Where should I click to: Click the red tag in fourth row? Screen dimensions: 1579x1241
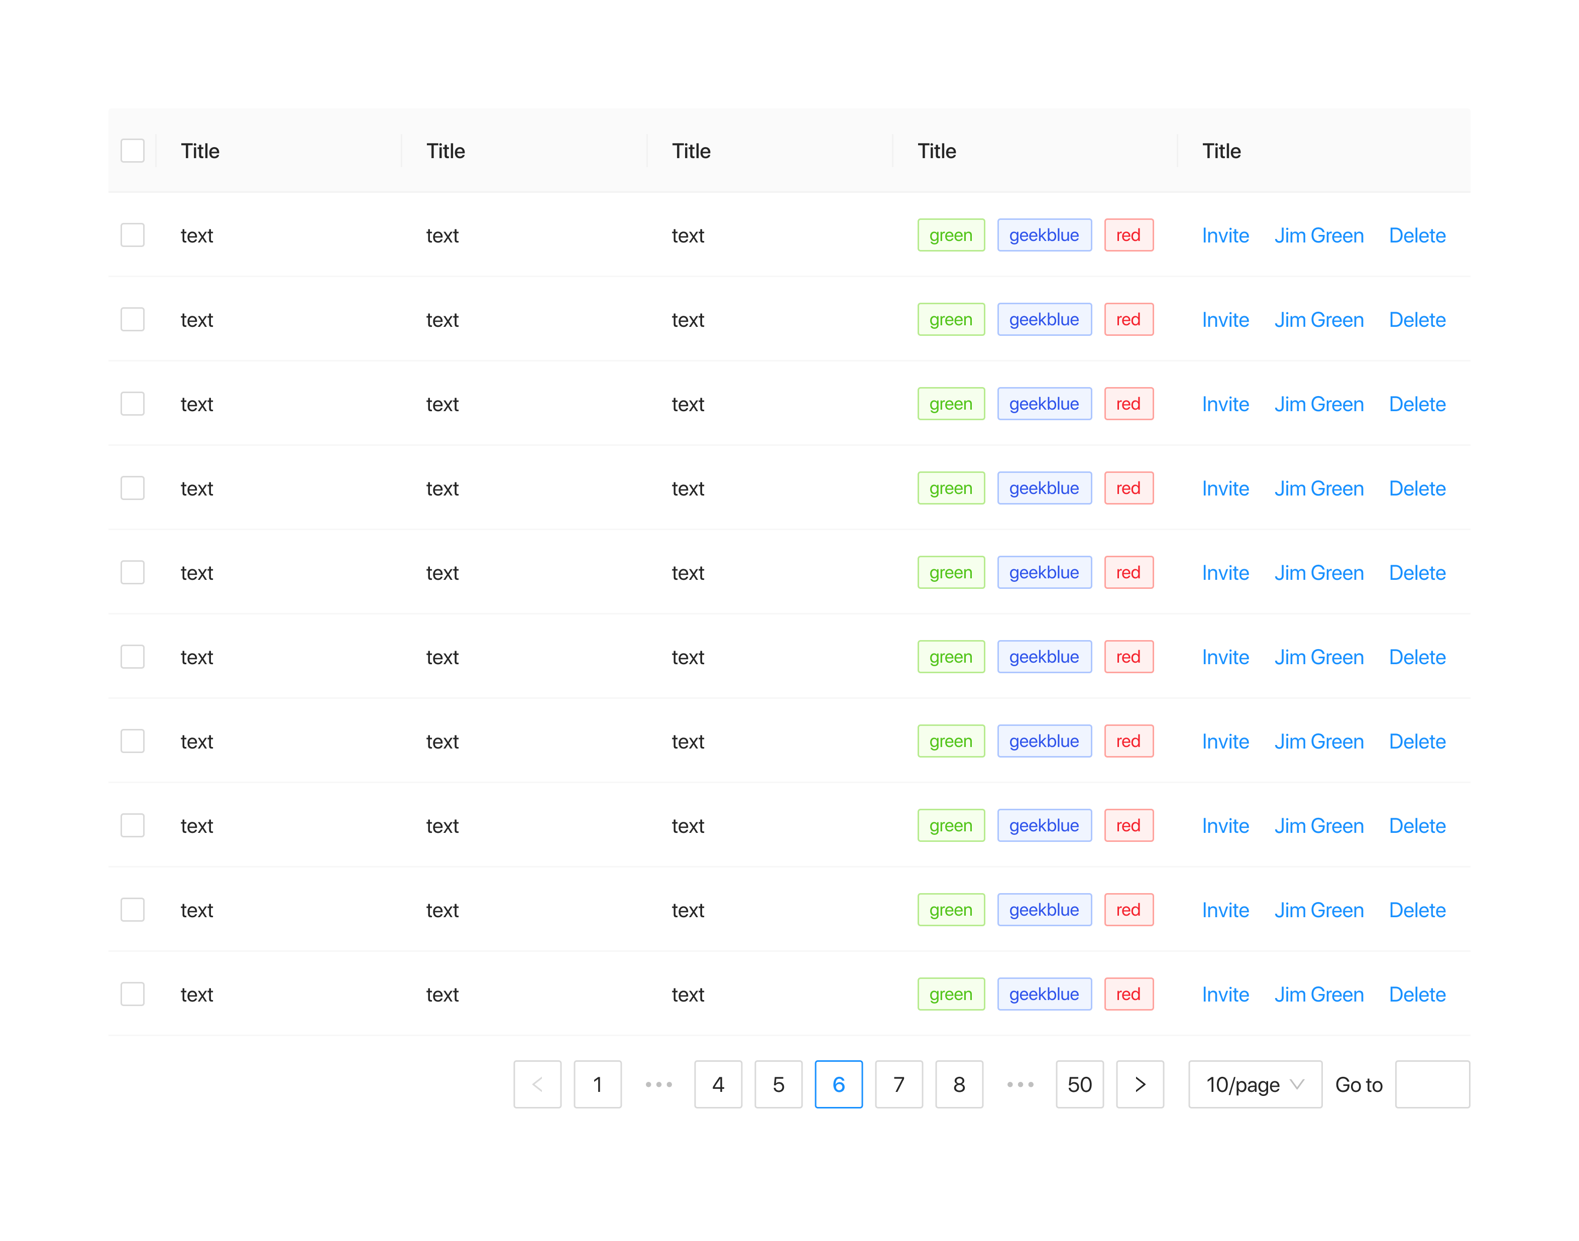(x=1129, y=487)
